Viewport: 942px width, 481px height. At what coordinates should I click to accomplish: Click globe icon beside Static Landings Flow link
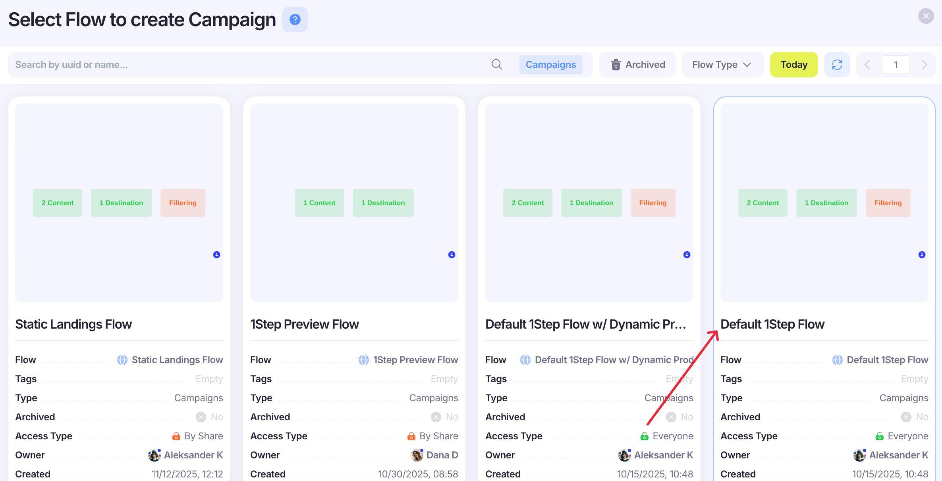122,360
